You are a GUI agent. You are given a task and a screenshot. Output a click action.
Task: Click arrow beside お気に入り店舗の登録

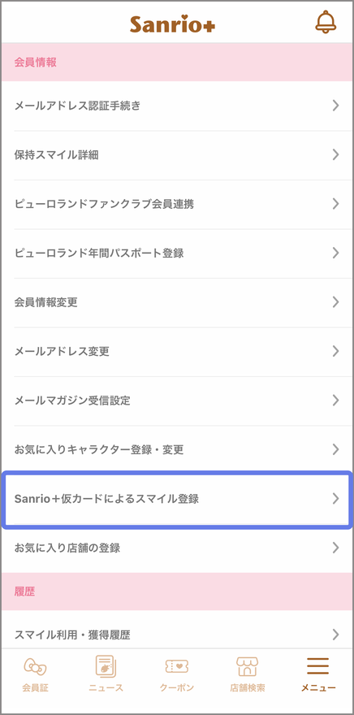click(336, 548)
